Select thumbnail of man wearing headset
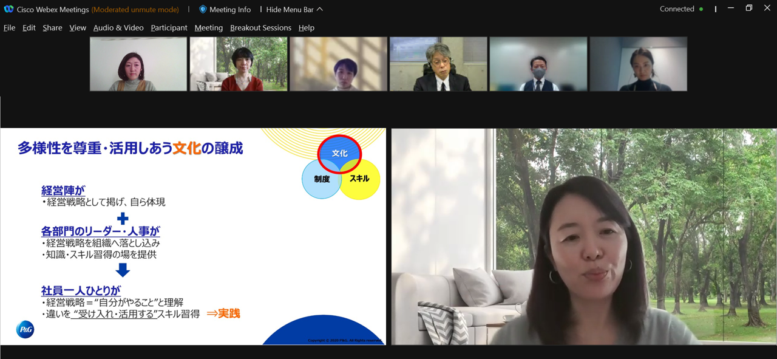This screenshot has height=359, width=777. point(438,64)
